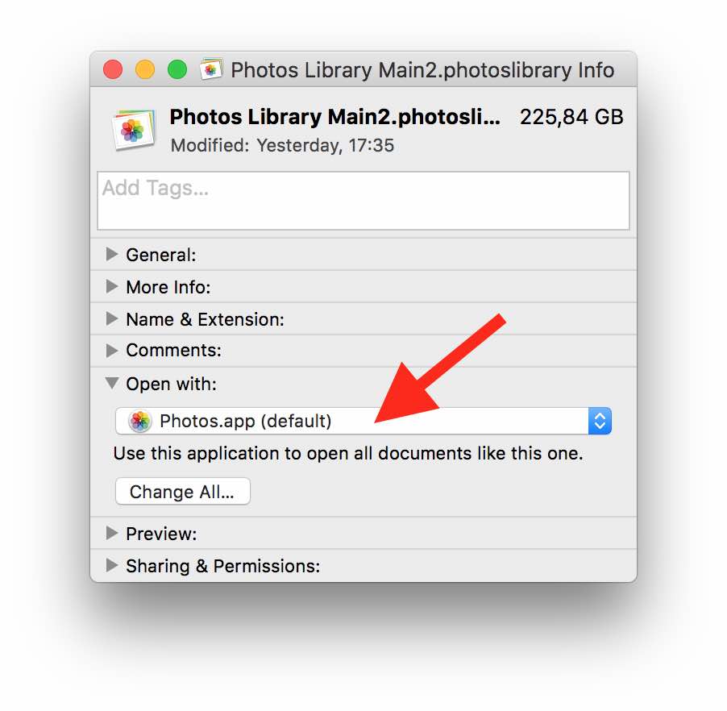
Task: Click inside the Add Tags field
Action: pos(363,201)
